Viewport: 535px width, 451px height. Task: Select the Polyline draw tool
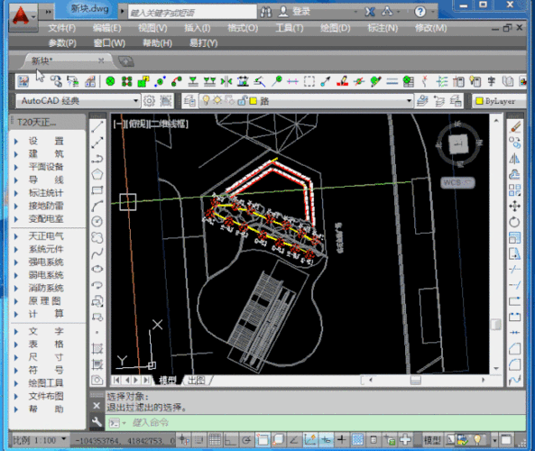pyautogui.click(x=97, y=159)
